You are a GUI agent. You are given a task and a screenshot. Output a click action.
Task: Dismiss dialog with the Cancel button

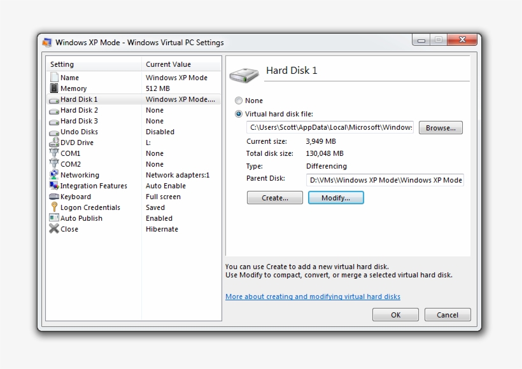448,315
